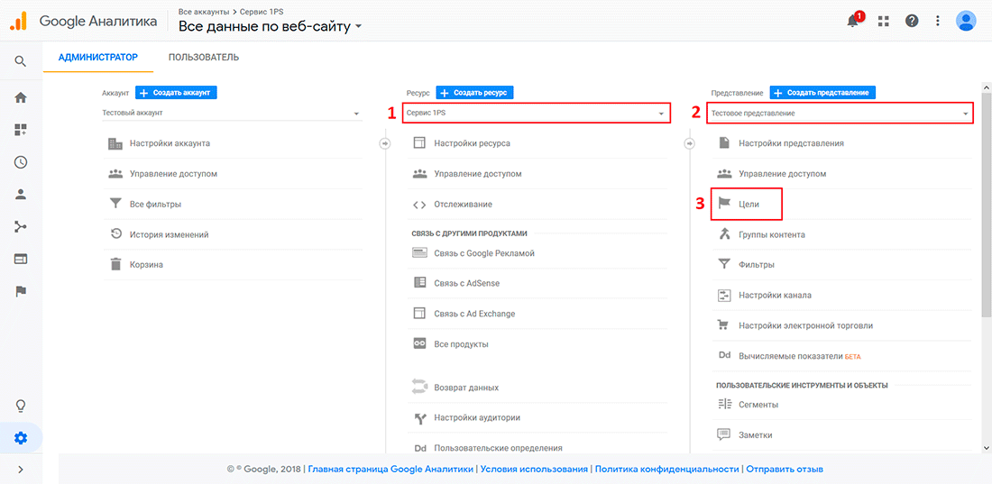
Task: Open the Сервис 1PS property dropdown
Action: (537, 114)
